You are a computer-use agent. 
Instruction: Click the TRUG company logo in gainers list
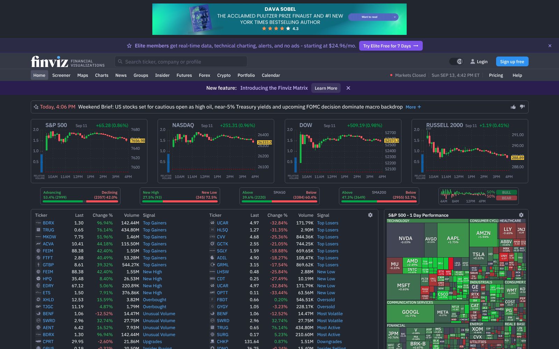pyautogui.click(x=38, y=230)
